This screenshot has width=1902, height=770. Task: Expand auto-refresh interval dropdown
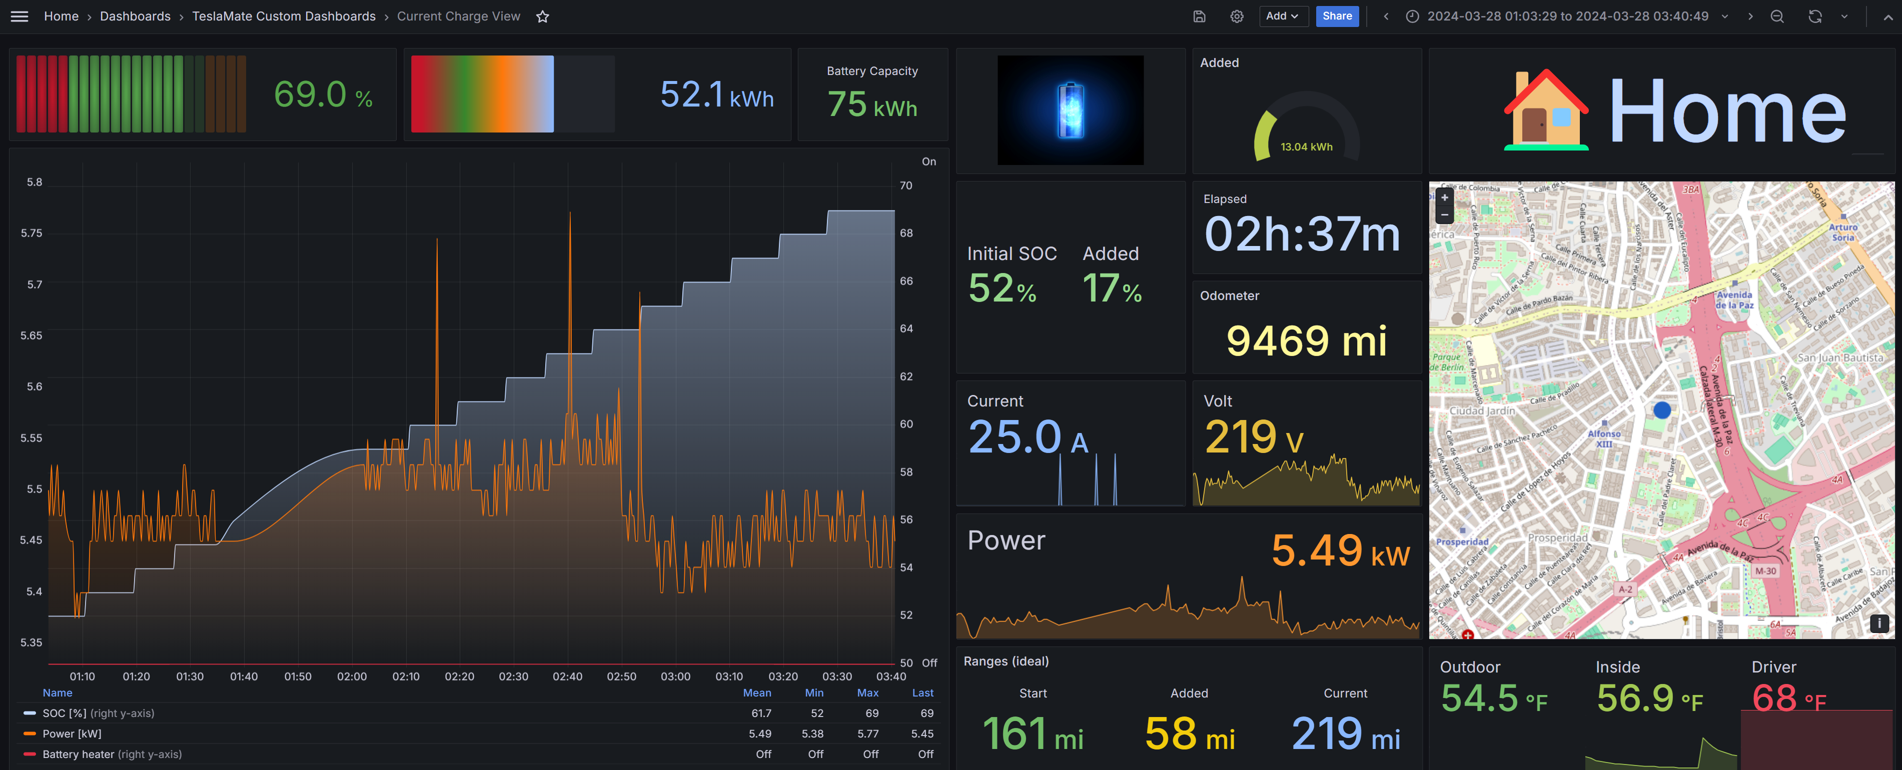click(x=1844, y=16)
